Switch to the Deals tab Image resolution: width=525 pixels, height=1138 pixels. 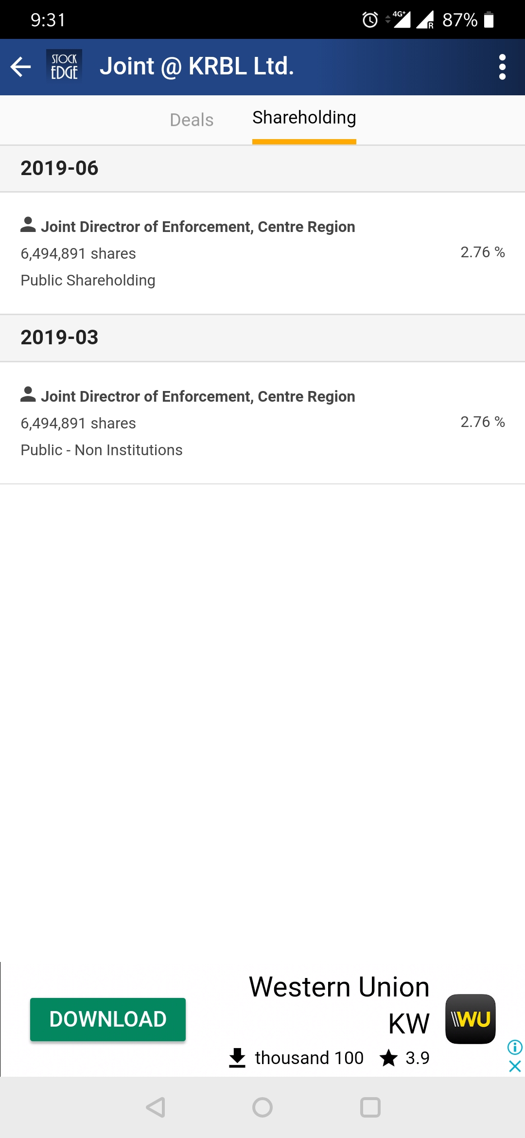point(192,120)
